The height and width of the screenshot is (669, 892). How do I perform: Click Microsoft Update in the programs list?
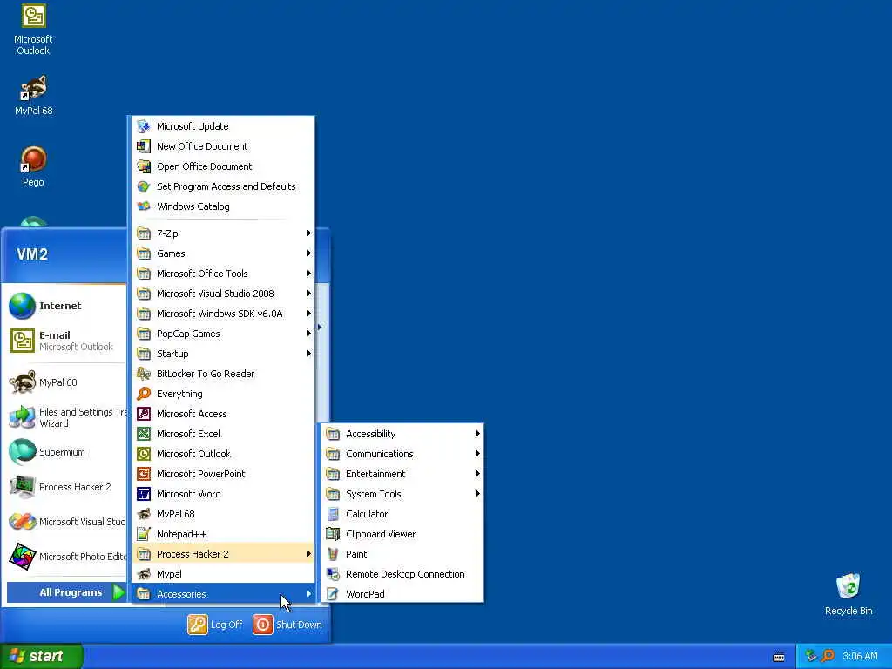point(223,126)
